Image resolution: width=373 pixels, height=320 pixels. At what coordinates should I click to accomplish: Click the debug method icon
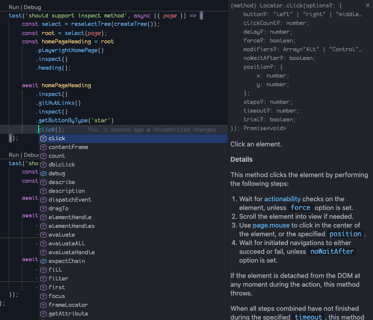tap(43, 173)
